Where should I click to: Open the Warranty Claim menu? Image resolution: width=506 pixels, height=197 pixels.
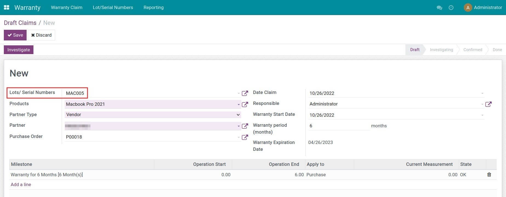[x=67, y=7]
